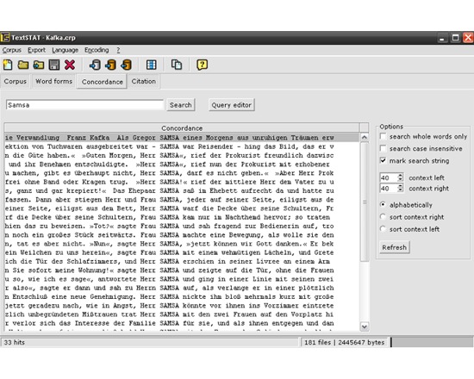Select the line 'SAMSA war Reisender'
The image size is (474, 379).
coord(182,146)
